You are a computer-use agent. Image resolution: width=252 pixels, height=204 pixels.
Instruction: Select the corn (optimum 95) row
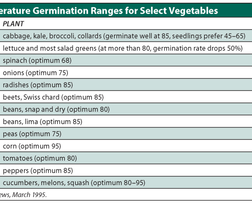(32, 146)
